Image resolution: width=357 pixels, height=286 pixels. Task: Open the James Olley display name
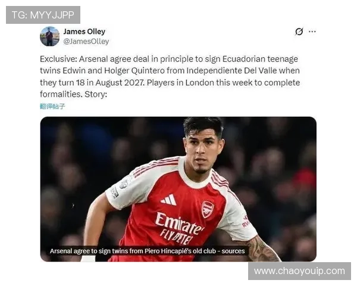pyautogui.click(x=84, y=32)
